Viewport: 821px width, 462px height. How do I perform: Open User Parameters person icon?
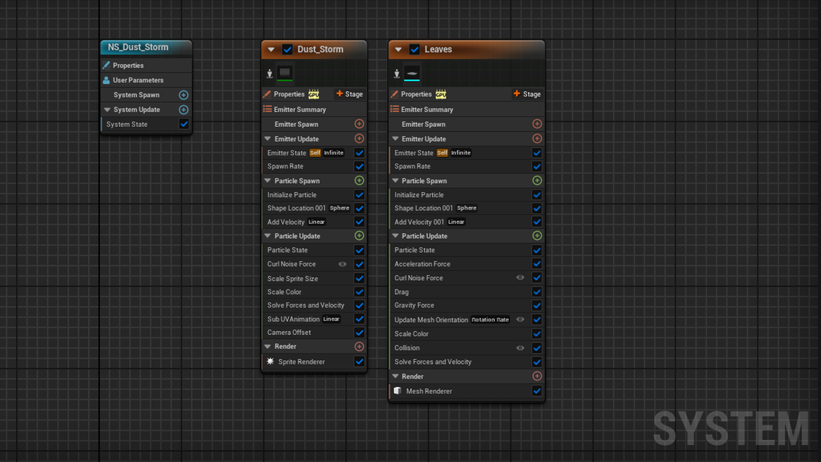(x=106, y=80)
